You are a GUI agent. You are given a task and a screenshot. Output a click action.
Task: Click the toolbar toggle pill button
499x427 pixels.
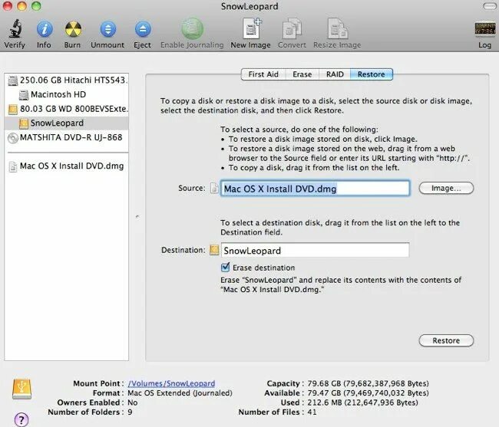[x=489, y=6]
